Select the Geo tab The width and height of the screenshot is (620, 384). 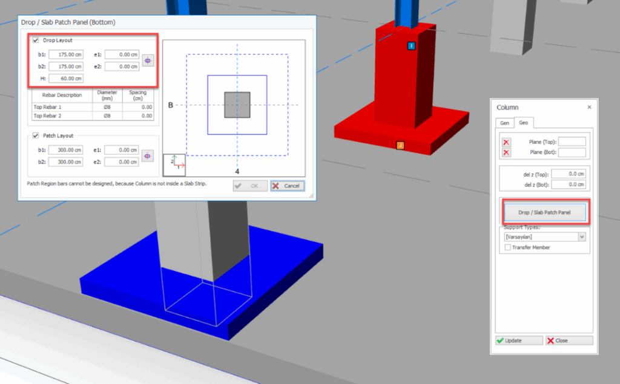[523, 122]
